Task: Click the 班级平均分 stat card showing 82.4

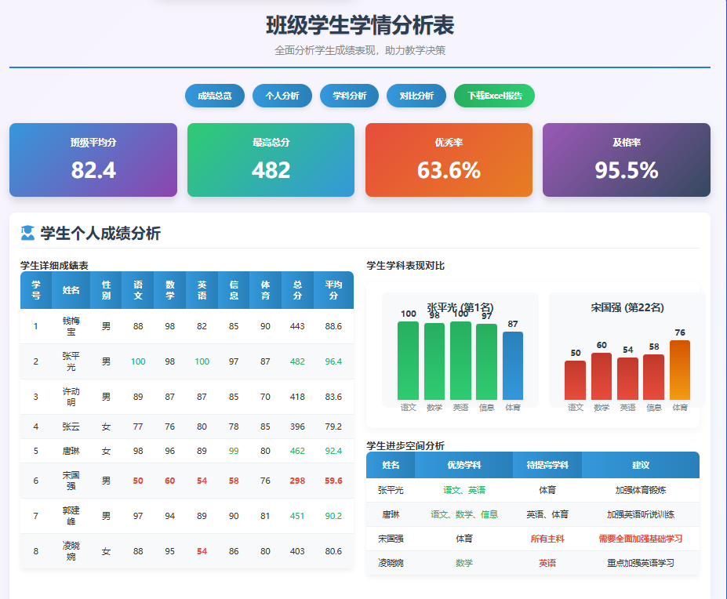Action: [92, 159]
